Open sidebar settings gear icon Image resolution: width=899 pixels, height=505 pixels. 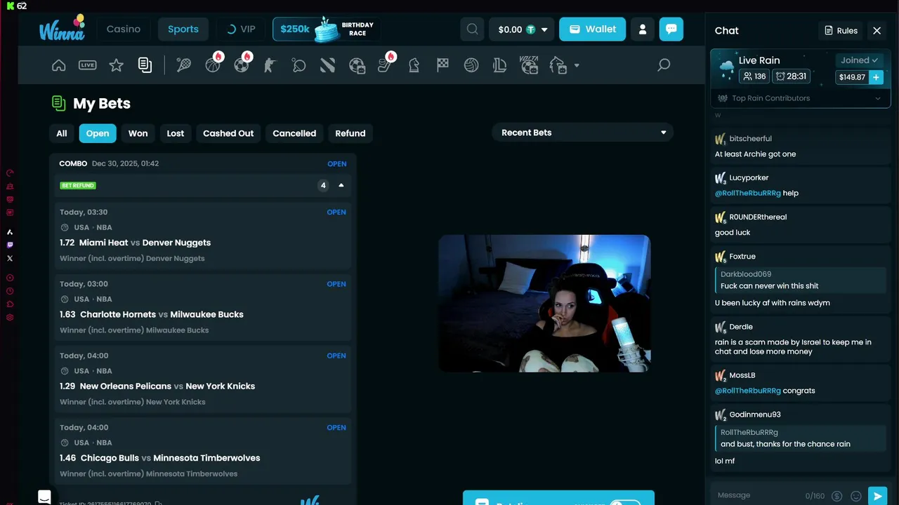click(10, 317)
